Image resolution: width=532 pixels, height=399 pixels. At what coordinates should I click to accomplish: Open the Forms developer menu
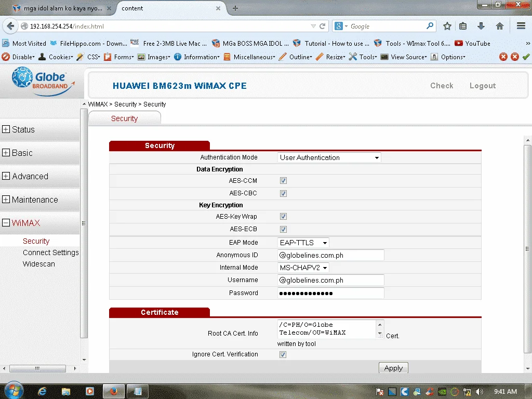[x=119, y=57]
